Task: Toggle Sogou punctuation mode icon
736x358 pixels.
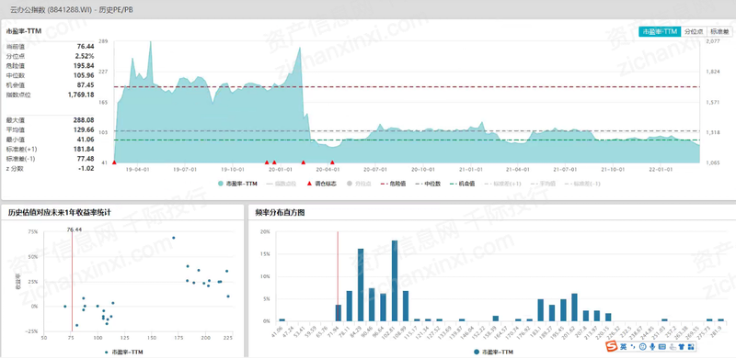Action: point(633,346)
